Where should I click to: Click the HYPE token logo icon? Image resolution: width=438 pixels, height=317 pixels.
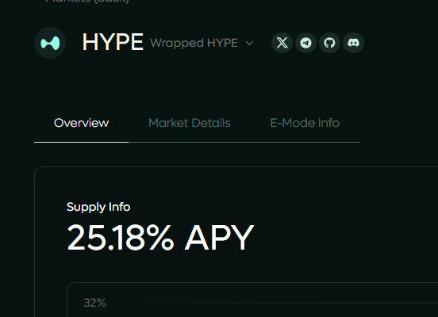(x=50, y=43)
